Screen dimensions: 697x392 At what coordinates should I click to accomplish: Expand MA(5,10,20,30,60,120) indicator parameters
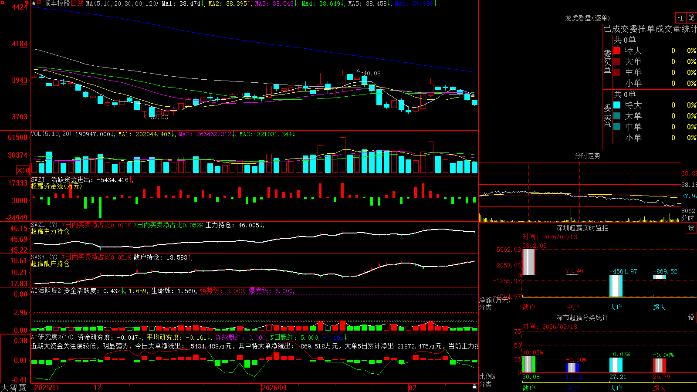[x=122, y=3]
